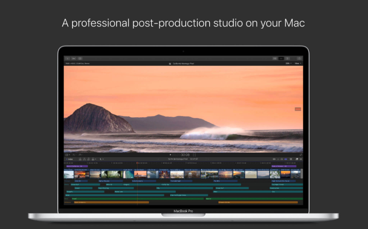Click the Append clip edit icon
This screenshot has height=229, width=368.
(x=89, y=159)
